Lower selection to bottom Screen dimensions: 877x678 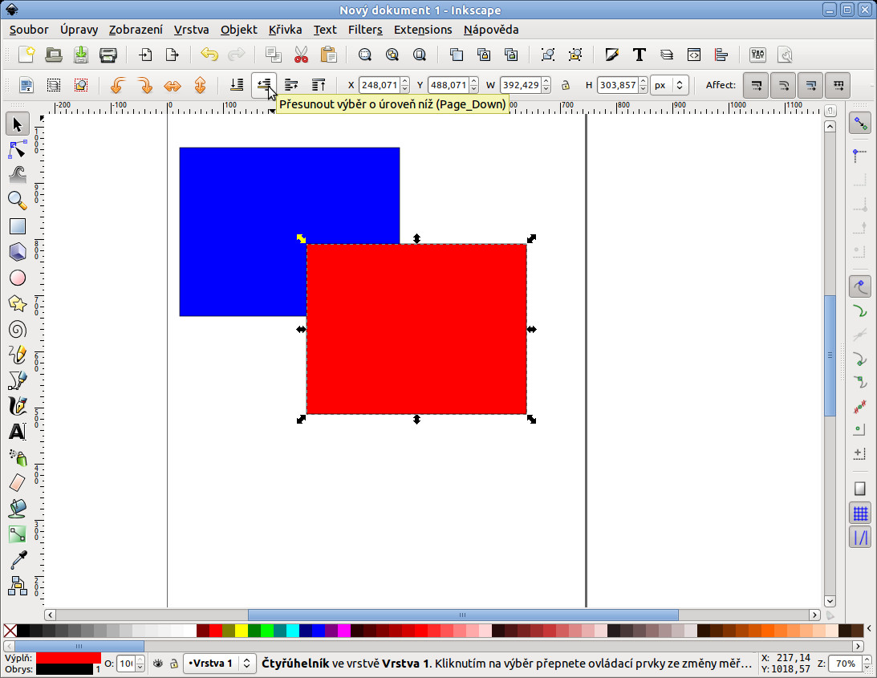(237, 85)
